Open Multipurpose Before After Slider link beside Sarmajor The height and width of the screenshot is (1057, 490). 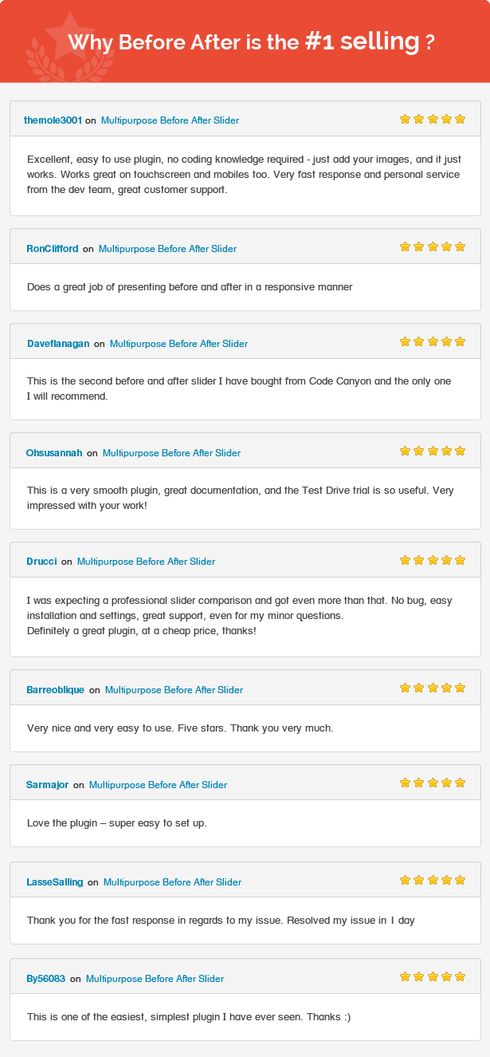(158, 785)
